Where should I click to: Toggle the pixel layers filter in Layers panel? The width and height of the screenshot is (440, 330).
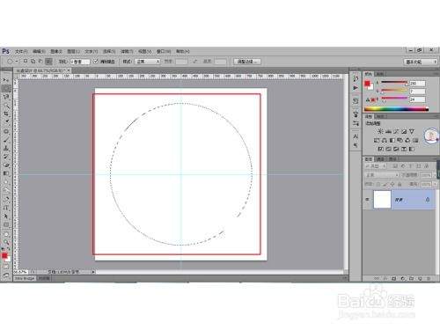pos(395,166)
